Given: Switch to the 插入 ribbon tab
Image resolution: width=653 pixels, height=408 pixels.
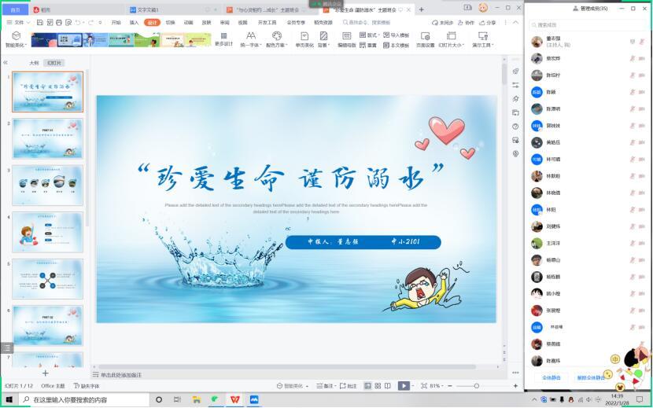Looking at the screenshot, I should pos(134,23).
